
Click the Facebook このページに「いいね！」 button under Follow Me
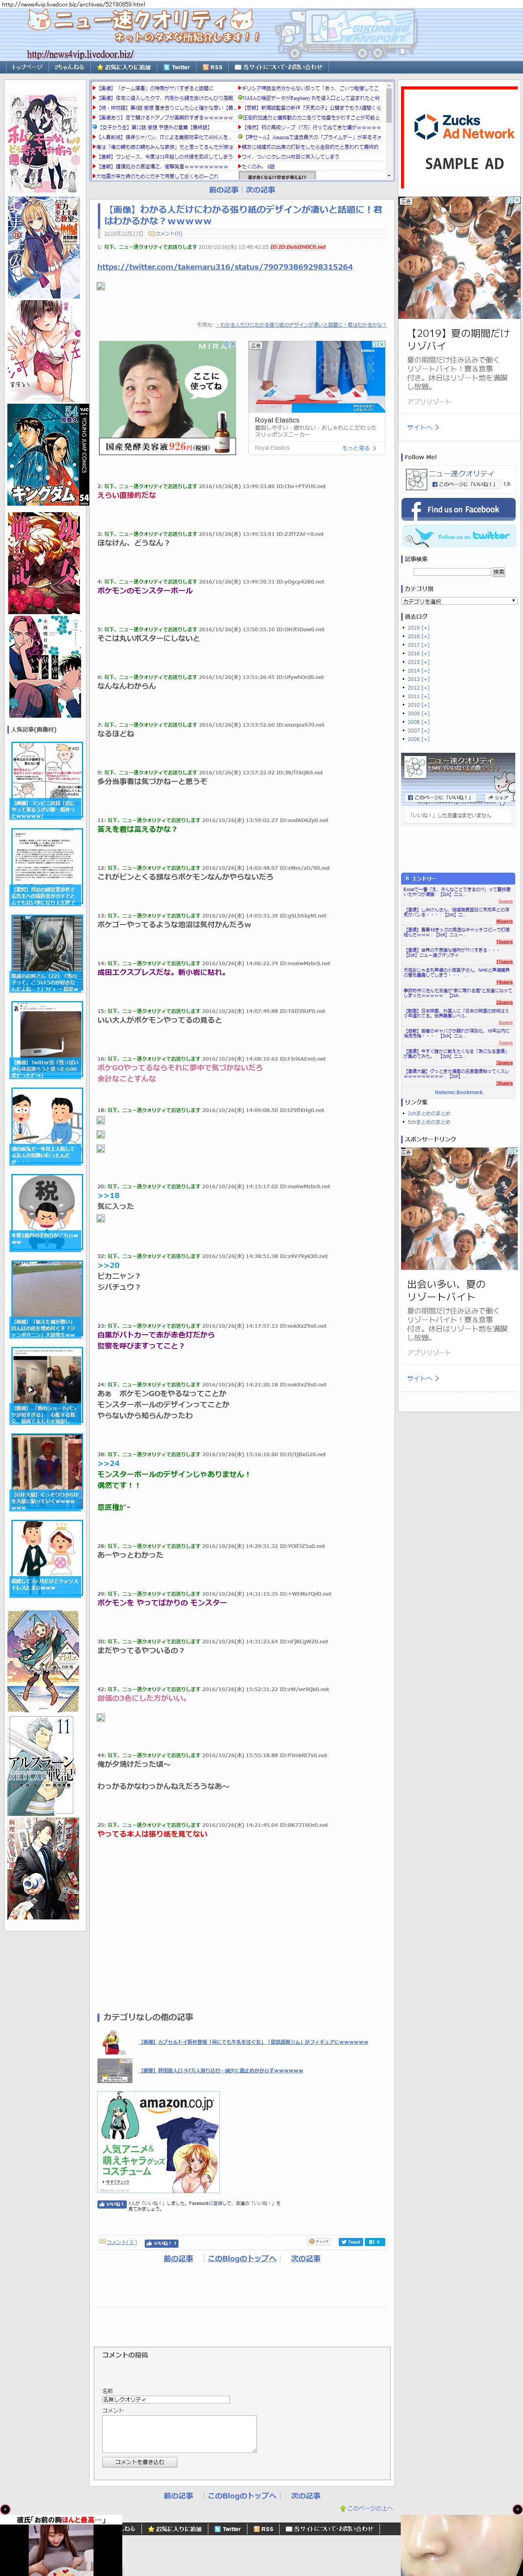point(465,484)
